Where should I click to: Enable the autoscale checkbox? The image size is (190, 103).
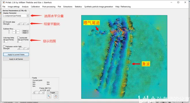[x=18, y=38]
